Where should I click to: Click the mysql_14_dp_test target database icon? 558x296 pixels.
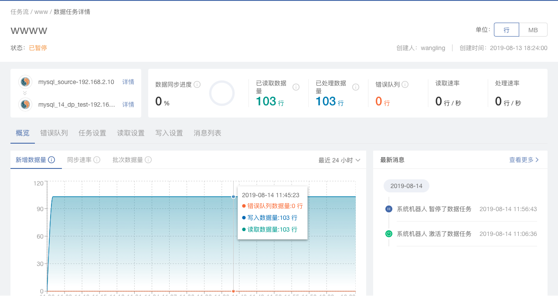25,104
